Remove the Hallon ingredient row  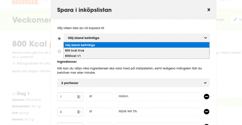point(207,97)
